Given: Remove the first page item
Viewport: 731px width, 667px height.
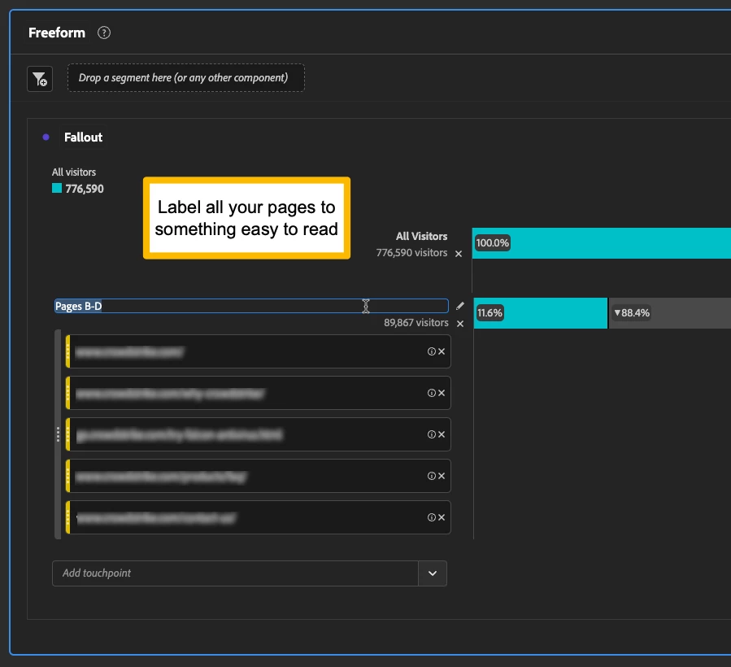Looking at the screenshot, I should (x=442, y=351).
